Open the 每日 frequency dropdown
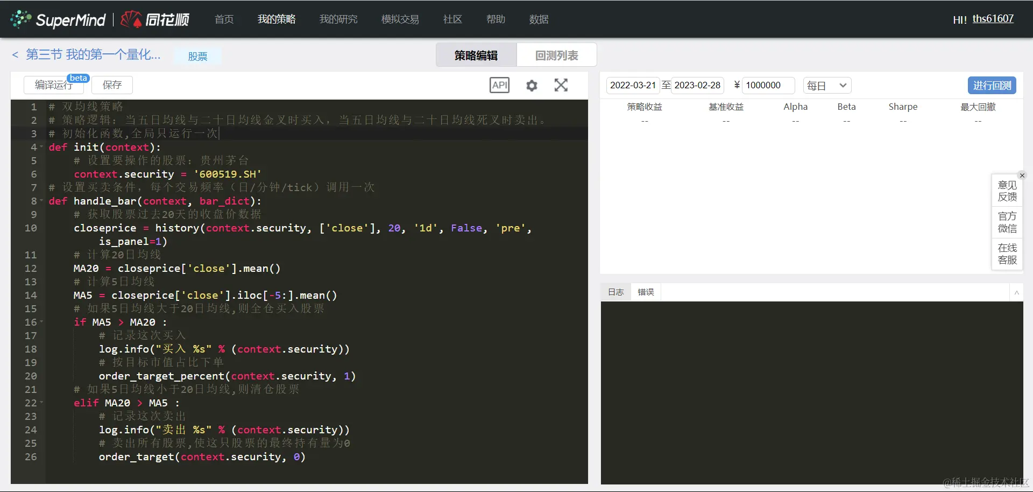The image size is (1033, 492). click(x=827, y=86)
